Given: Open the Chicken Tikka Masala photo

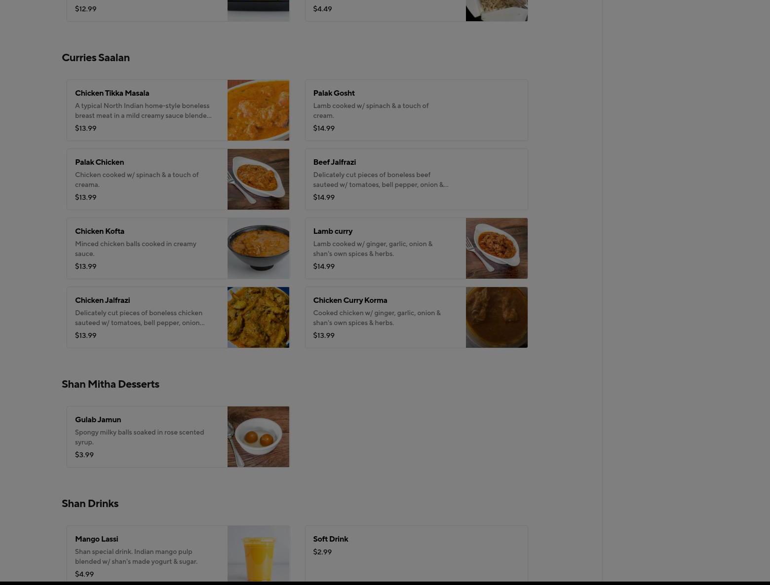Looking at the screenshot, I should pos(258,110).
